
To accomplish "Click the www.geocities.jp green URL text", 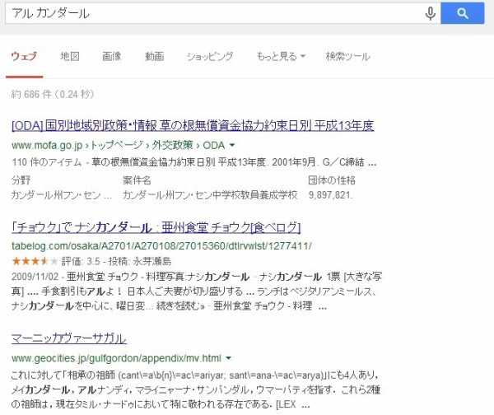I will pyautogui.click(x=116, y=358).
